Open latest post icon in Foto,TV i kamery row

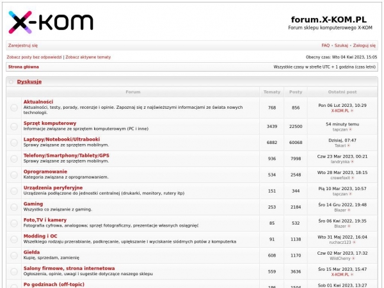click(x=349, y=227)
